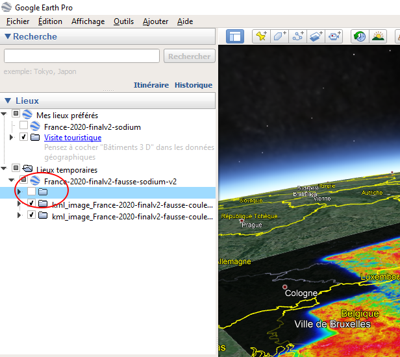Image resolution: width=400 pixels, height=357 pixels.
Task: Add a polygon using the toolbar icon
Action: [x=279, y=36]
